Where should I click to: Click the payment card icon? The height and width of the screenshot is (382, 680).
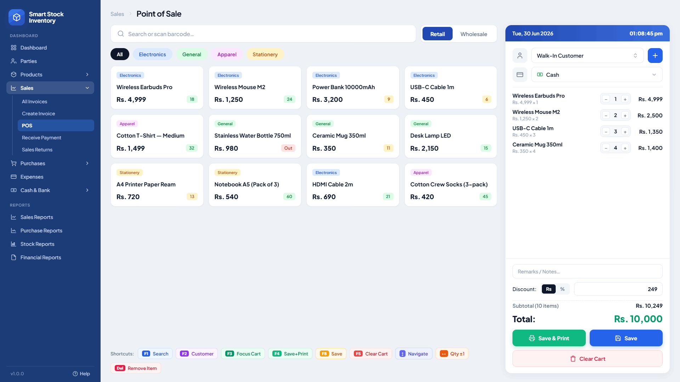tap(520, 75)
